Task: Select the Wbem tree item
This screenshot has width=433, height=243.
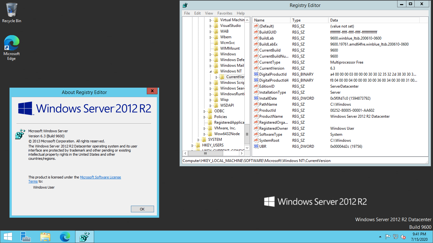Action: click(226, 37)
